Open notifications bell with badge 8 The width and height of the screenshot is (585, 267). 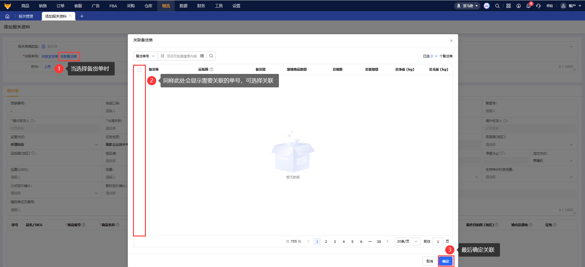(528, 6)
